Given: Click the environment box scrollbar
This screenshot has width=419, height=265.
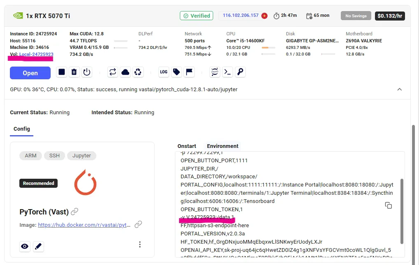Looking at the screenshot, I should pos(402,211).
